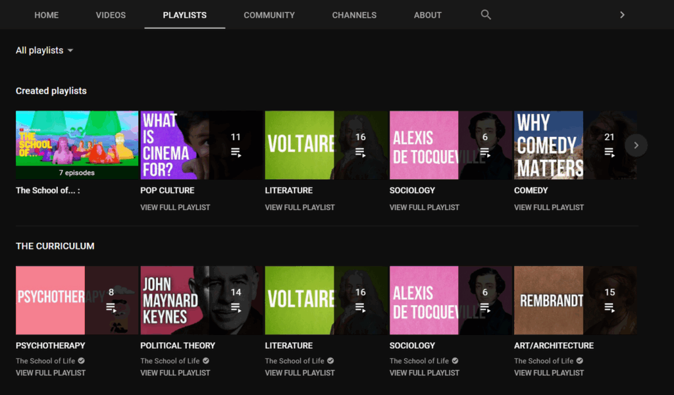Click the playlist icon on Comedy thumbnail
The height and width of the screenshot is (395, 674).
(x=609, y=152)
